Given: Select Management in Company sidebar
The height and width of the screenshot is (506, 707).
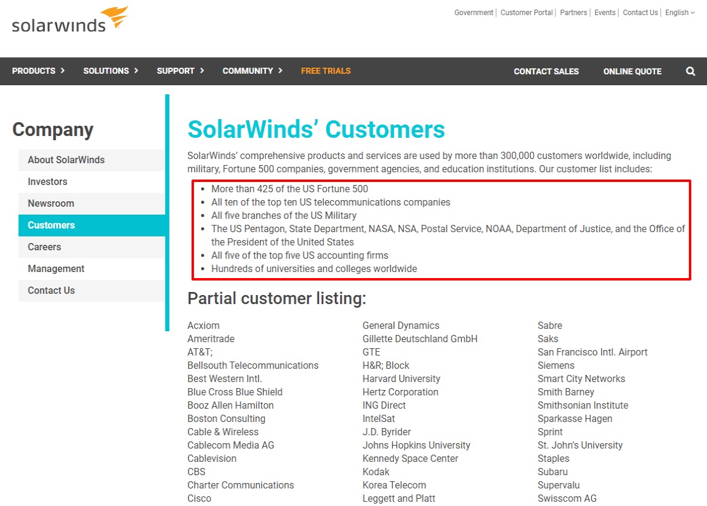Looking at the screenshot, I should click(91, 269).
